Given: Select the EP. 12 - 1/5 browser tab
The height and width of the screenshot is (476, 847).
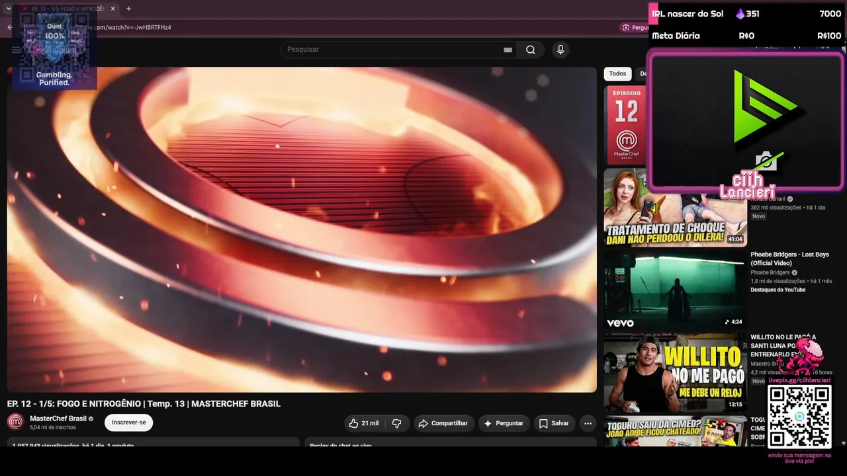Looking at the screenshot, I should click(66, 9).
